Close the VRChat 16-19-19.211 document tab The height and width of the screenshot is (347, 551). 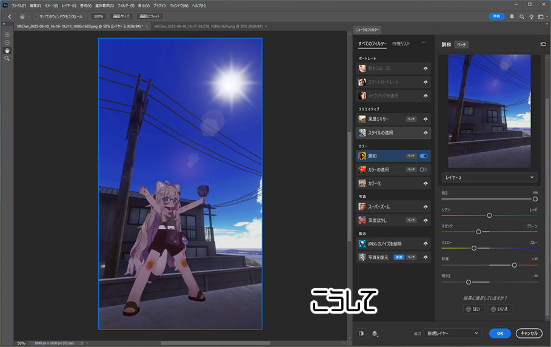tap(147, 26)
